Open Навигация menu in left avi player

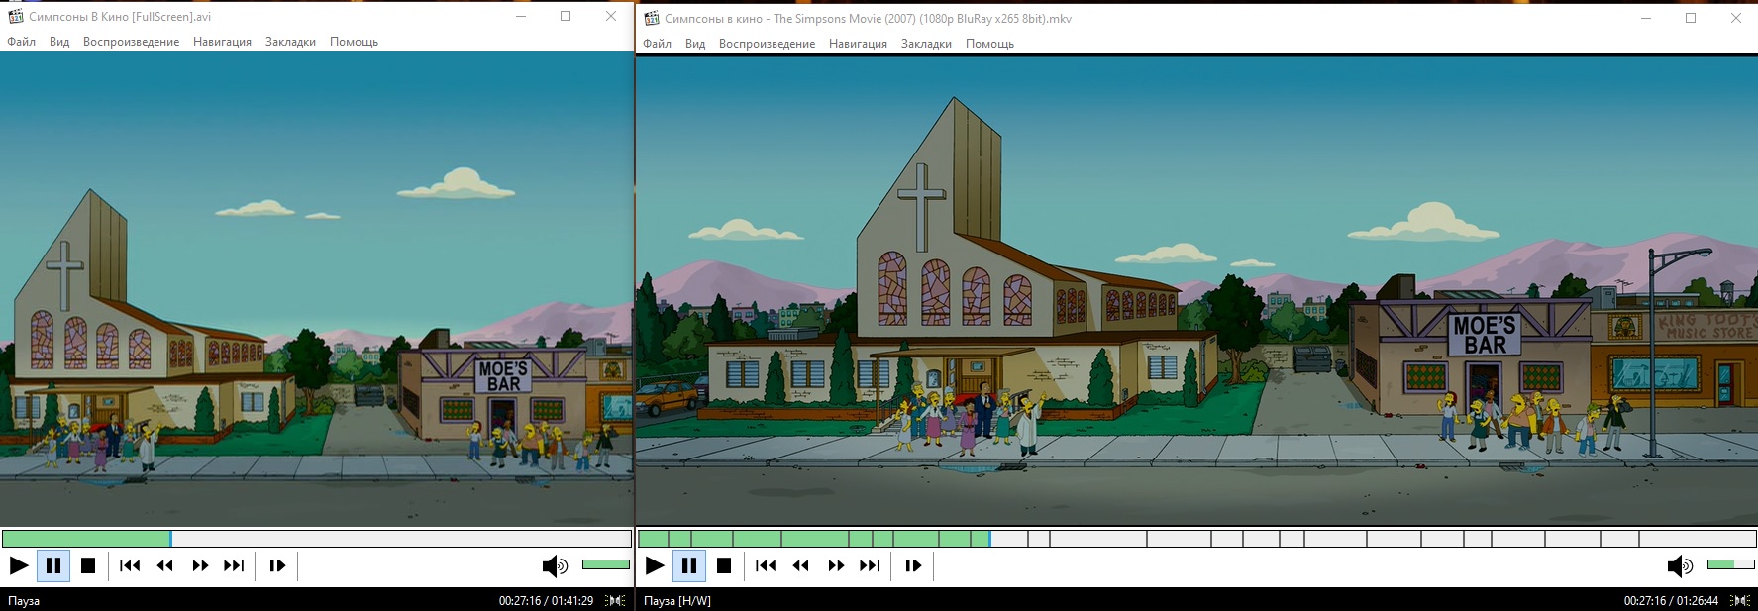coord(222,42)
